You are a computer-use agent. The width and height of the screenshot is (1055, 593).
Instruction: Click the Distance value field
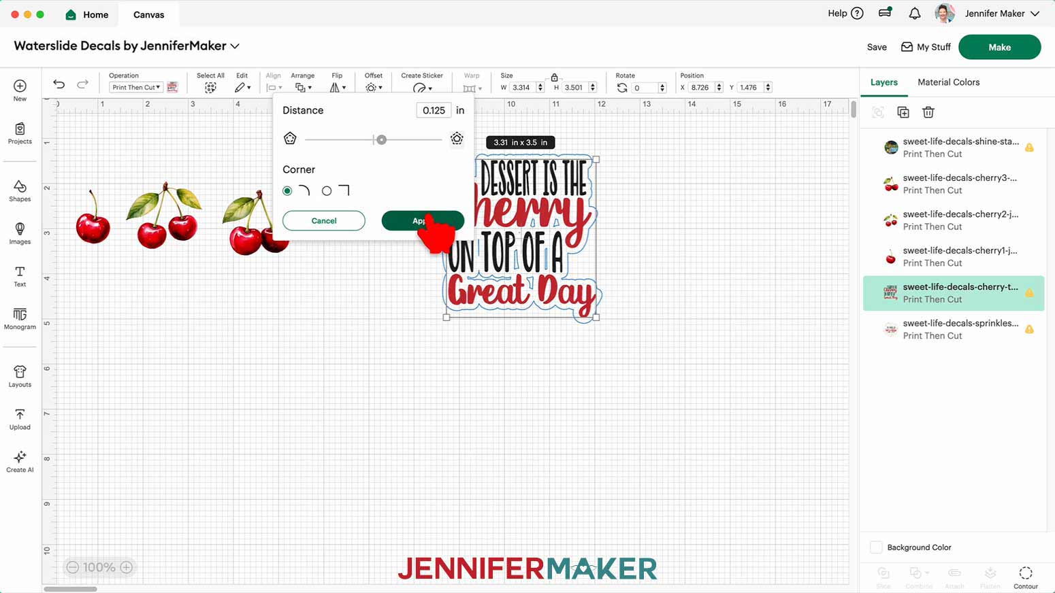[x=434, y=110]
